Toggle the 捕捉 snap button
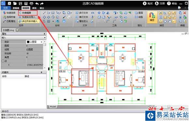The width and height of the screenshot is (189, 121). [x=152, y=17]
